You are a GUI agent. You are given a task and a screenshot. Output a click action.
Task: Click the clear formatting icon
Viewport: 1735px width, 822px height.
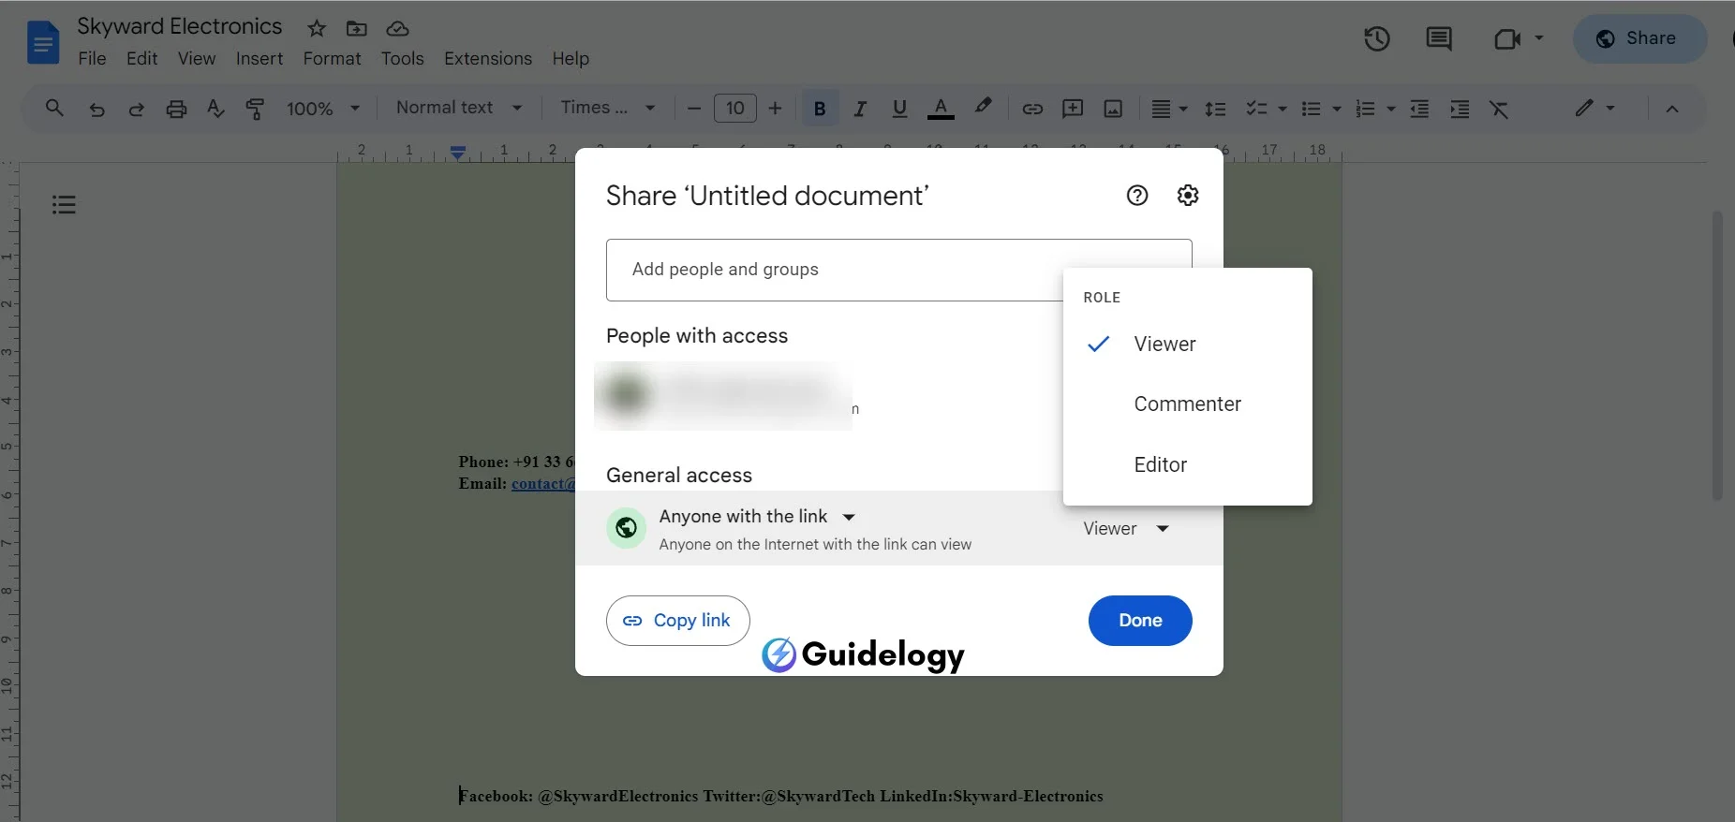point(1499,110)
